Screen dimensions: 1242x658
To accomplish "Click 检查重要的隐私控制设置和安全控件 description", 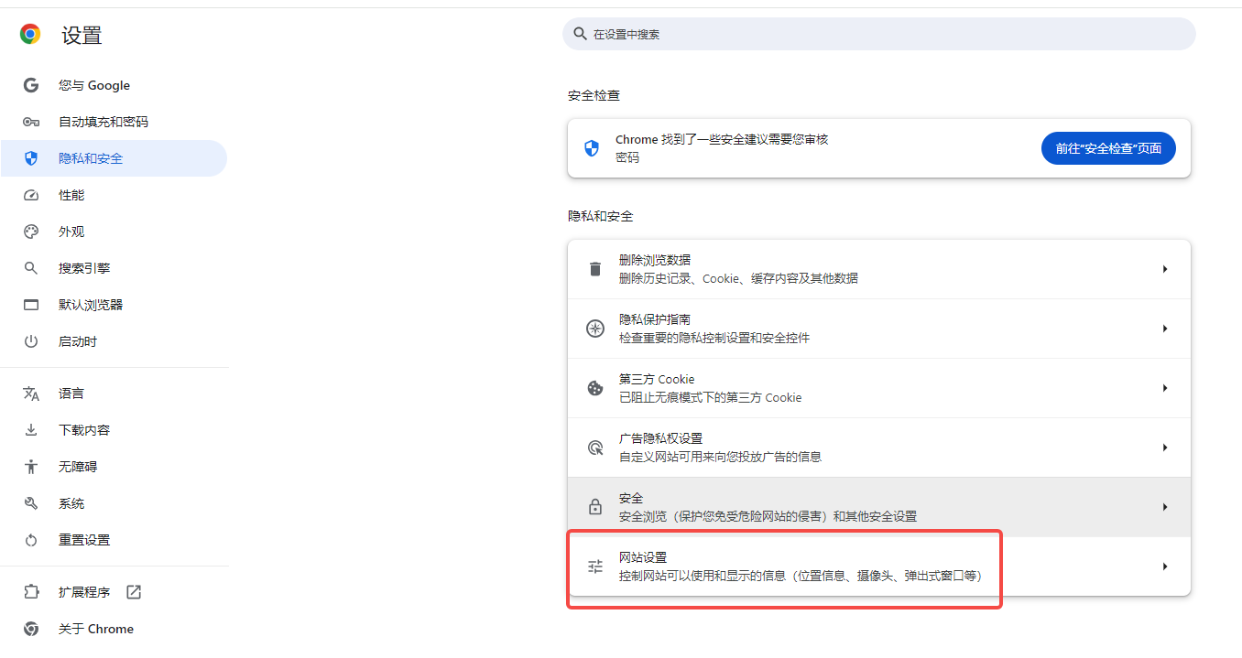I will coord(714,338).
